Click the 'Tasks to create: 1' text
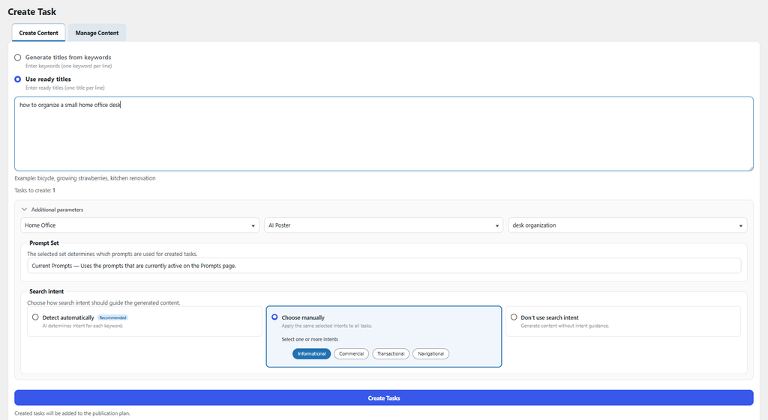The width and height of the screenshot is (768, 420). pos(34,190)
